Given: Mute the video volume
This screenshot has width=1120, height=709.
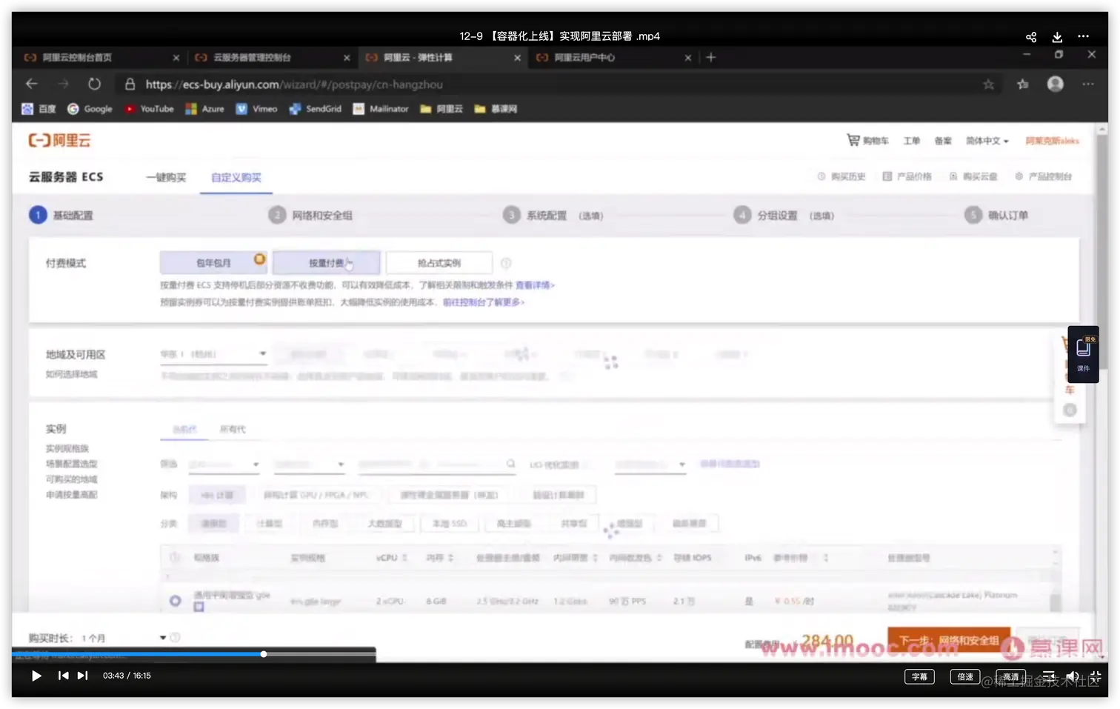Looking at the screenshot, I should [1072, 676].
